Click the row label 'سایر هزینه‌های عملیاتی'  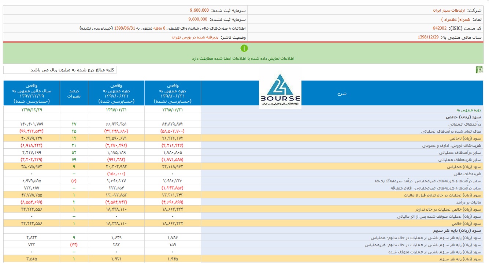pyautogui.click(x=460, y=160)
